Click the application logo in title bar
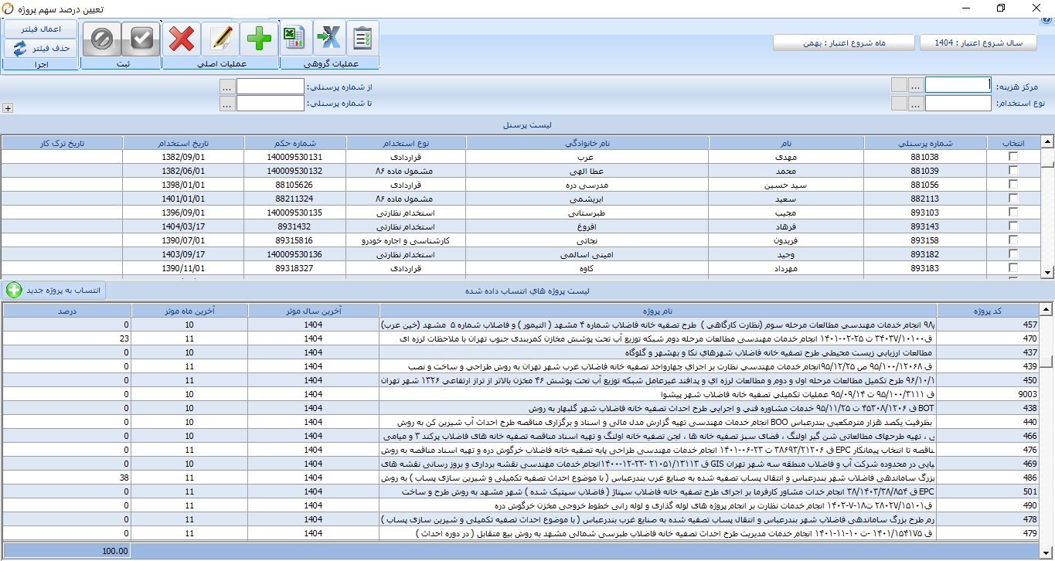 coord(9,8)
